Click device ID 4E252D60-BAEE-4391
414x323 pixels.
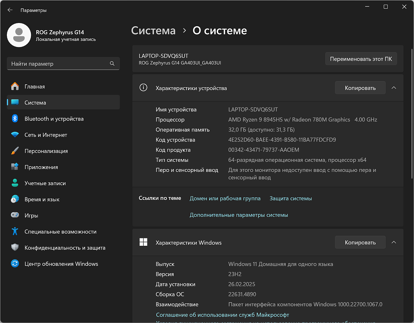[x=282, y=140]
